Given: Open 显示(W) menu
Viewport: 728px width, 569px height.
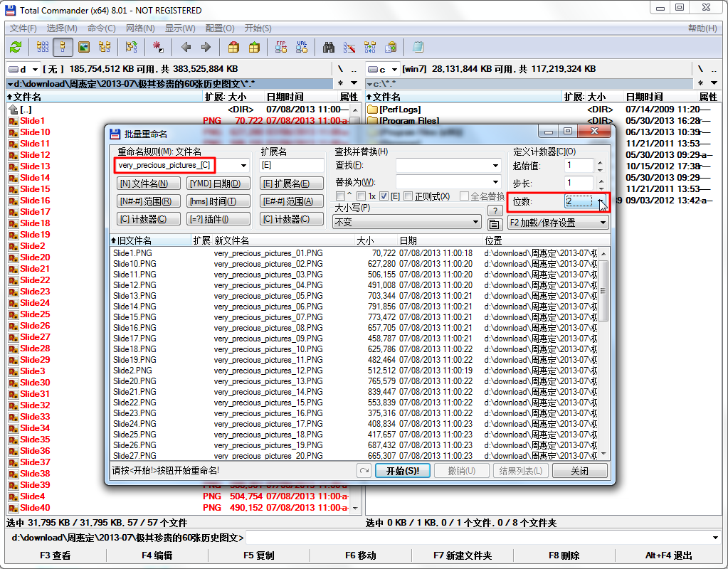Looking at the screenshot, I should [180, 28].
